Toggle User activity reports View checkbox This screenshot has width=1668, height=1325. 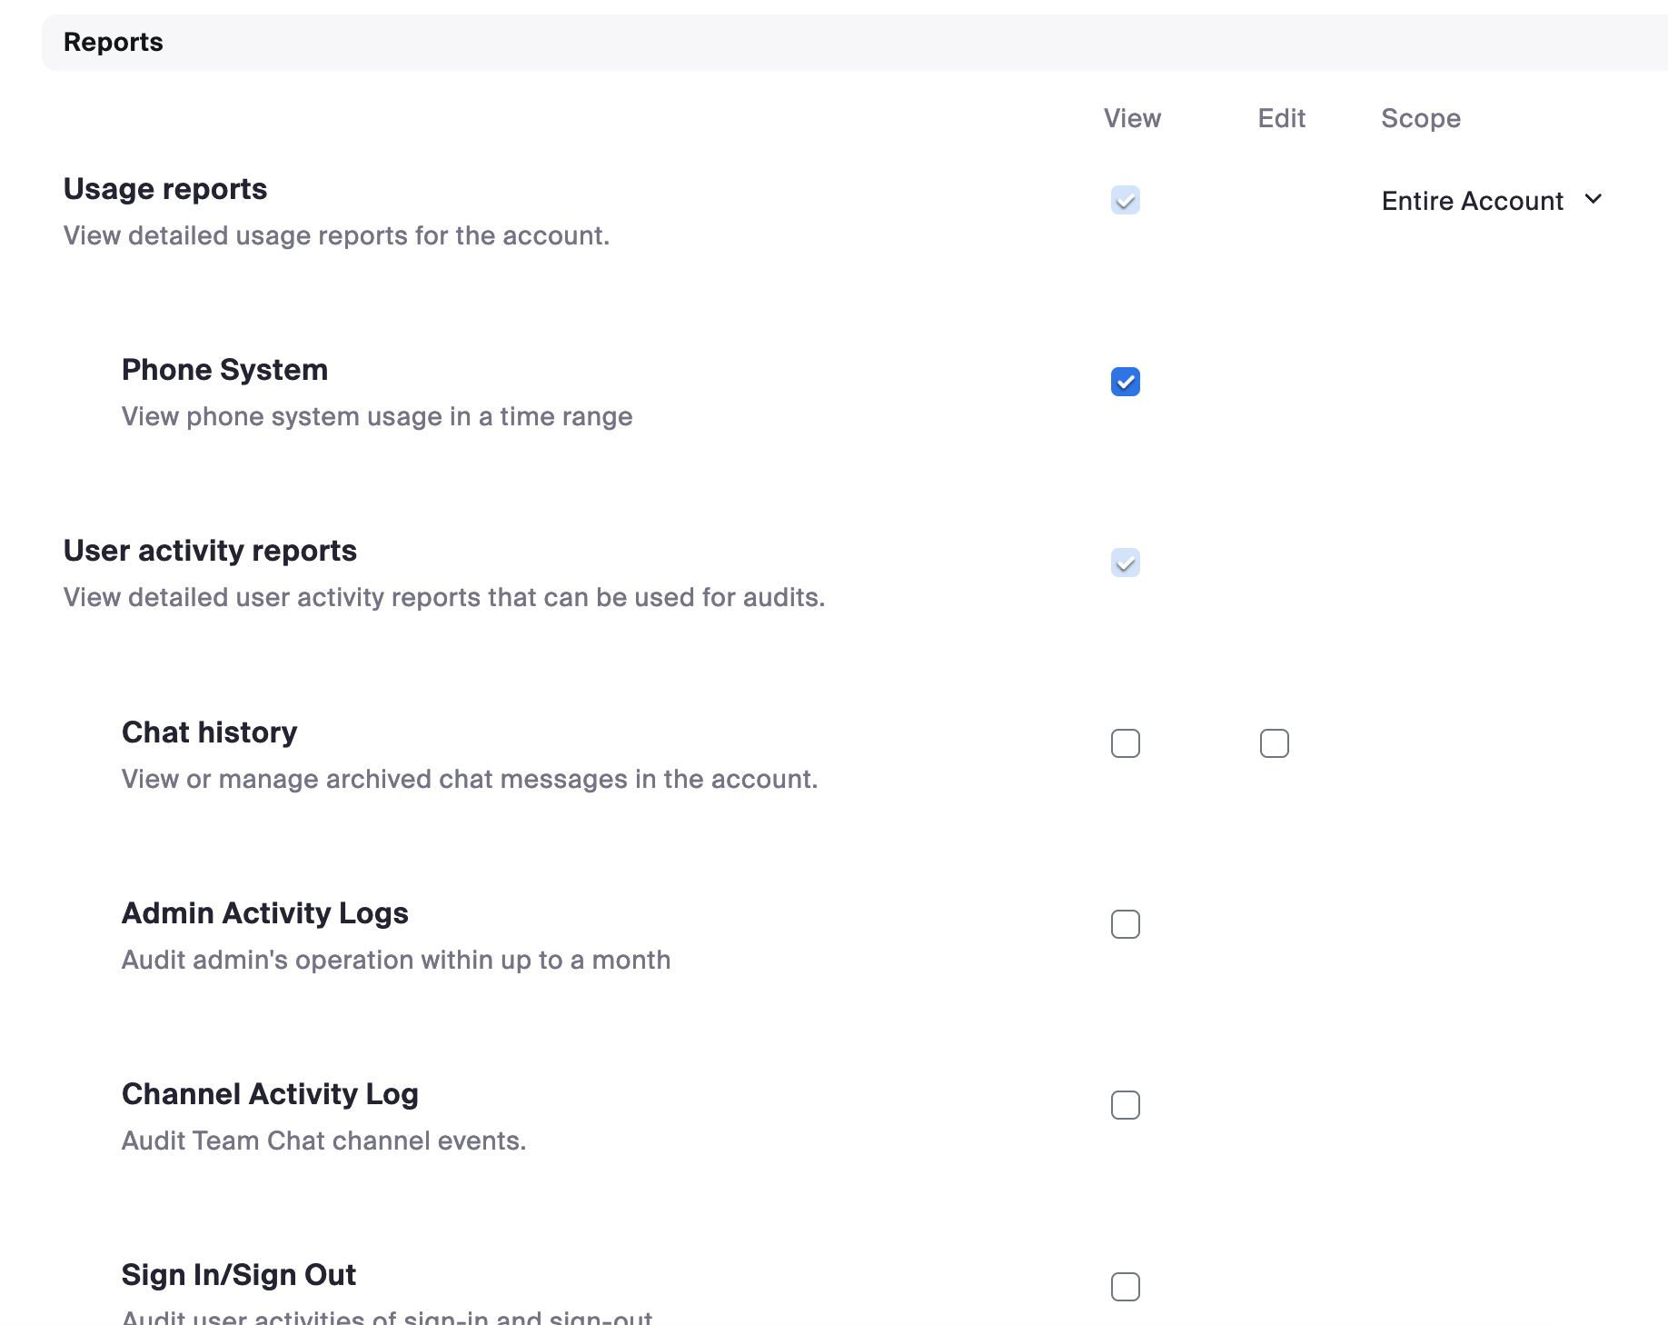[1125, 563]
